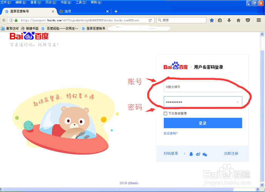The width and height of the screenshot is (265, 192).
Task: Click the vertical scrollbar down arrow
Action: tap(262, 185)
